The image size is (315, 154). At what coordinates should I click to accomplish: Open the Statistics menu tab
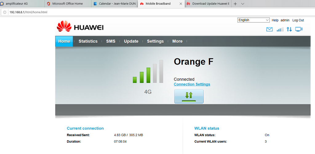pos(88,41)
